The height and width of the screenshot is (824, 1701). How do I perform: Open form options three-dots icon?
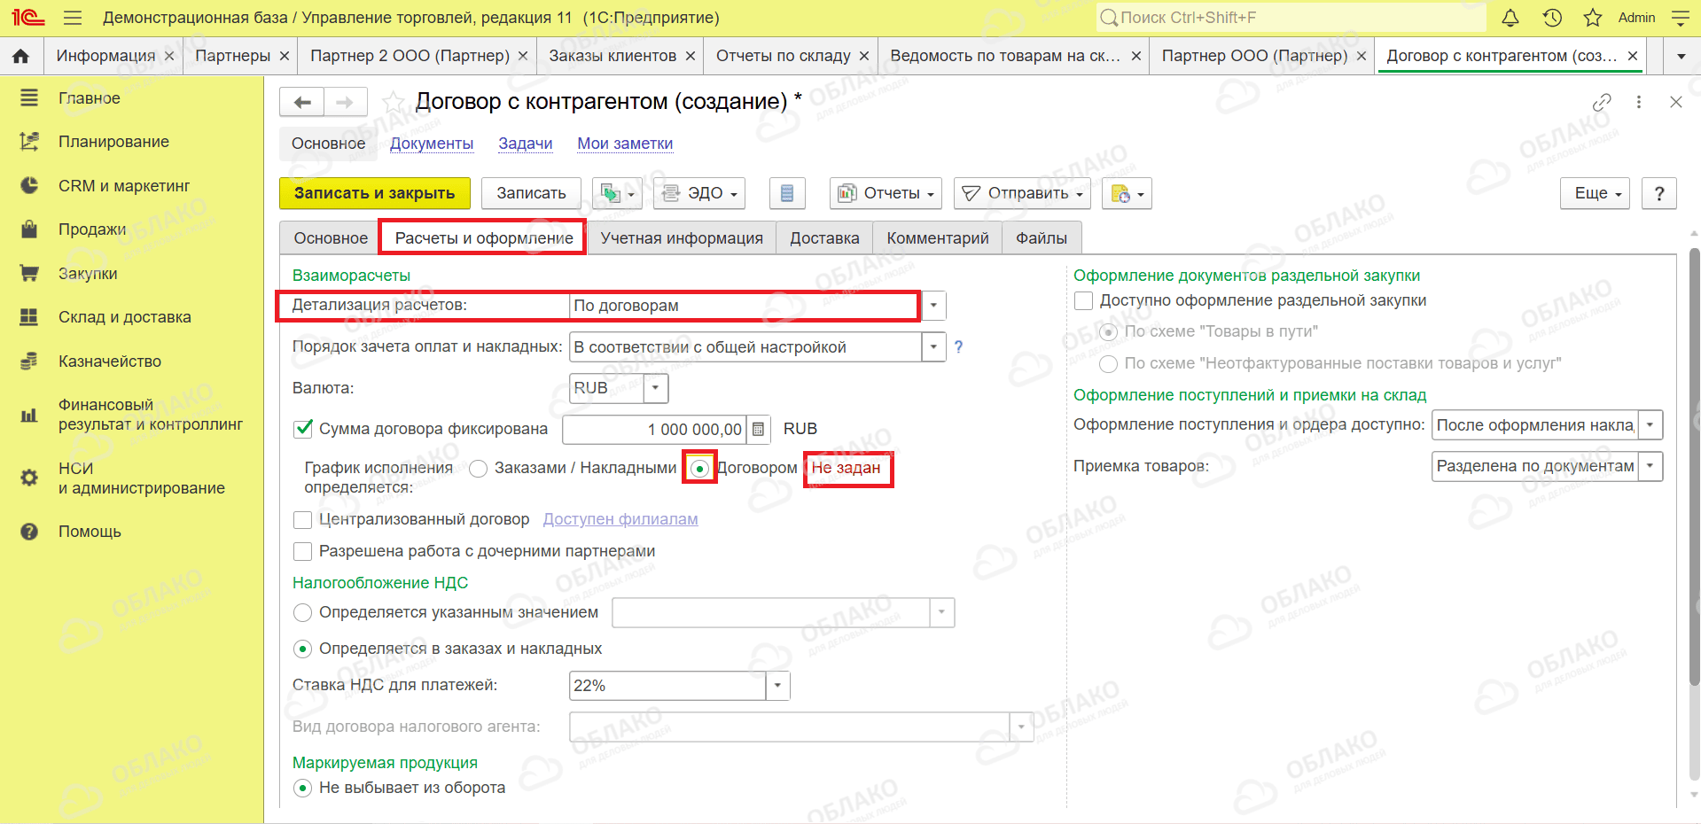[x=1639, y=102]
